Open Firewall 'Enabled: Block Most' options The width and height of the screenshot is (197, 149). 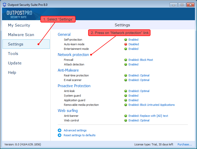(x=141, y=60)
